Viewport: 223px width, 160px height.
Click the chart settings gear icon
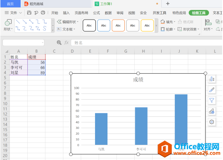coord(212,122)
